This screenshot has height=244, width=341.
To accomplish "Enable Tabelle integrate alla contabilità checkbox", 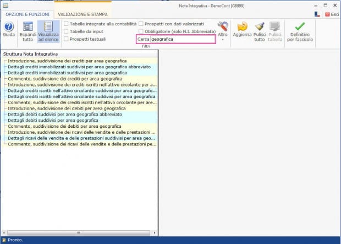I will click(x=66, y=24).
